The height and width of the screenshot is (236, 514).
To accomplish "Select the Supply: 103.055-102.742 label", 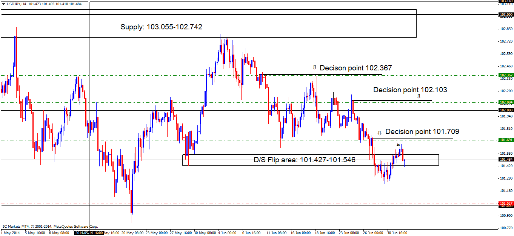I will (x=161, y=27).
